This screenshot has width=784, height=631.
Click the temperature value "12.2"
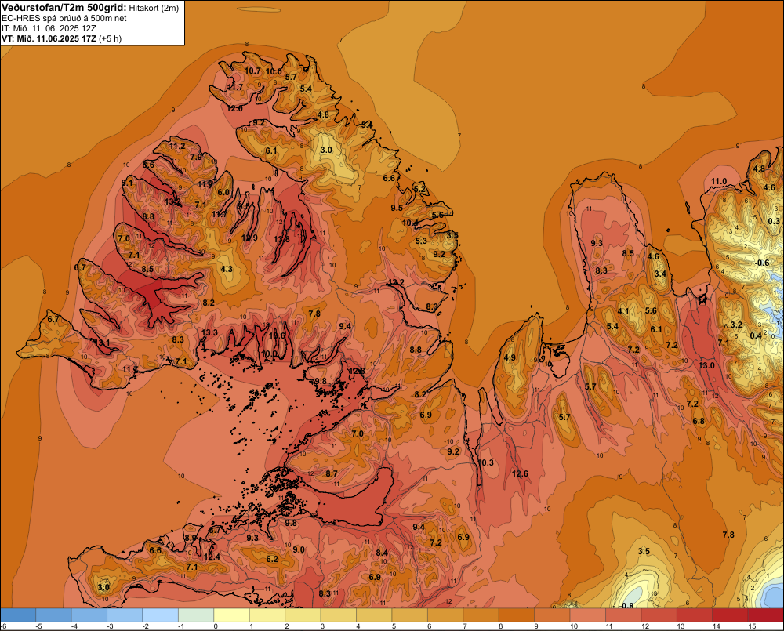tap(396, 283)
